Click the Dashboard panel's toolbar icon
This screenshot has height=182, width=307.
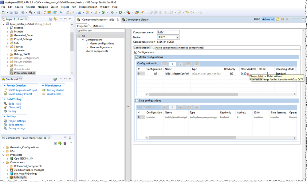click(55, 79)
